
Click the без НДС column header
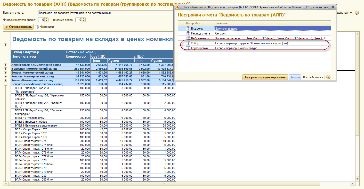pos(112,56)
